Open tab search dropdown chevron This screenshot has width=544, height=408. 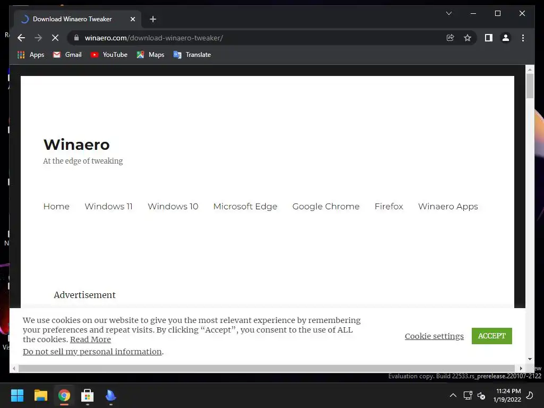click(x=448, y=13)
